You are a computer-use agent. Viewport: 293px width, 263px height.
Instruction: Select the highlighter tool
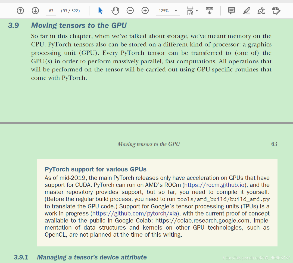point(247,11)
